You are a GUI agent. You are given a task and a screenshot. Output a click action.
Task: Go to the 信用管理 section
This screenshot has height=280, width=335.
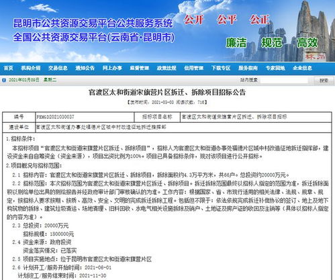[193, 68]
